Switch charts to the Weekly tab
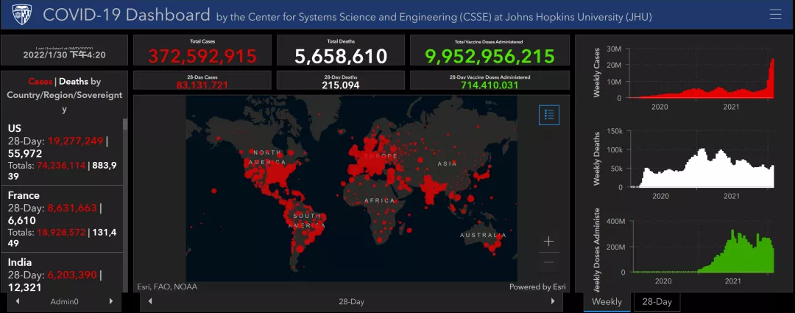Viewport: 795px width, 313px height. click(607, 302)
